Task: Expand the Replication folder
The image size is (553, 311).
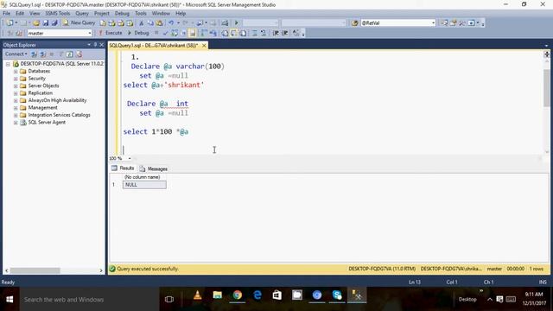Action: 16,93
